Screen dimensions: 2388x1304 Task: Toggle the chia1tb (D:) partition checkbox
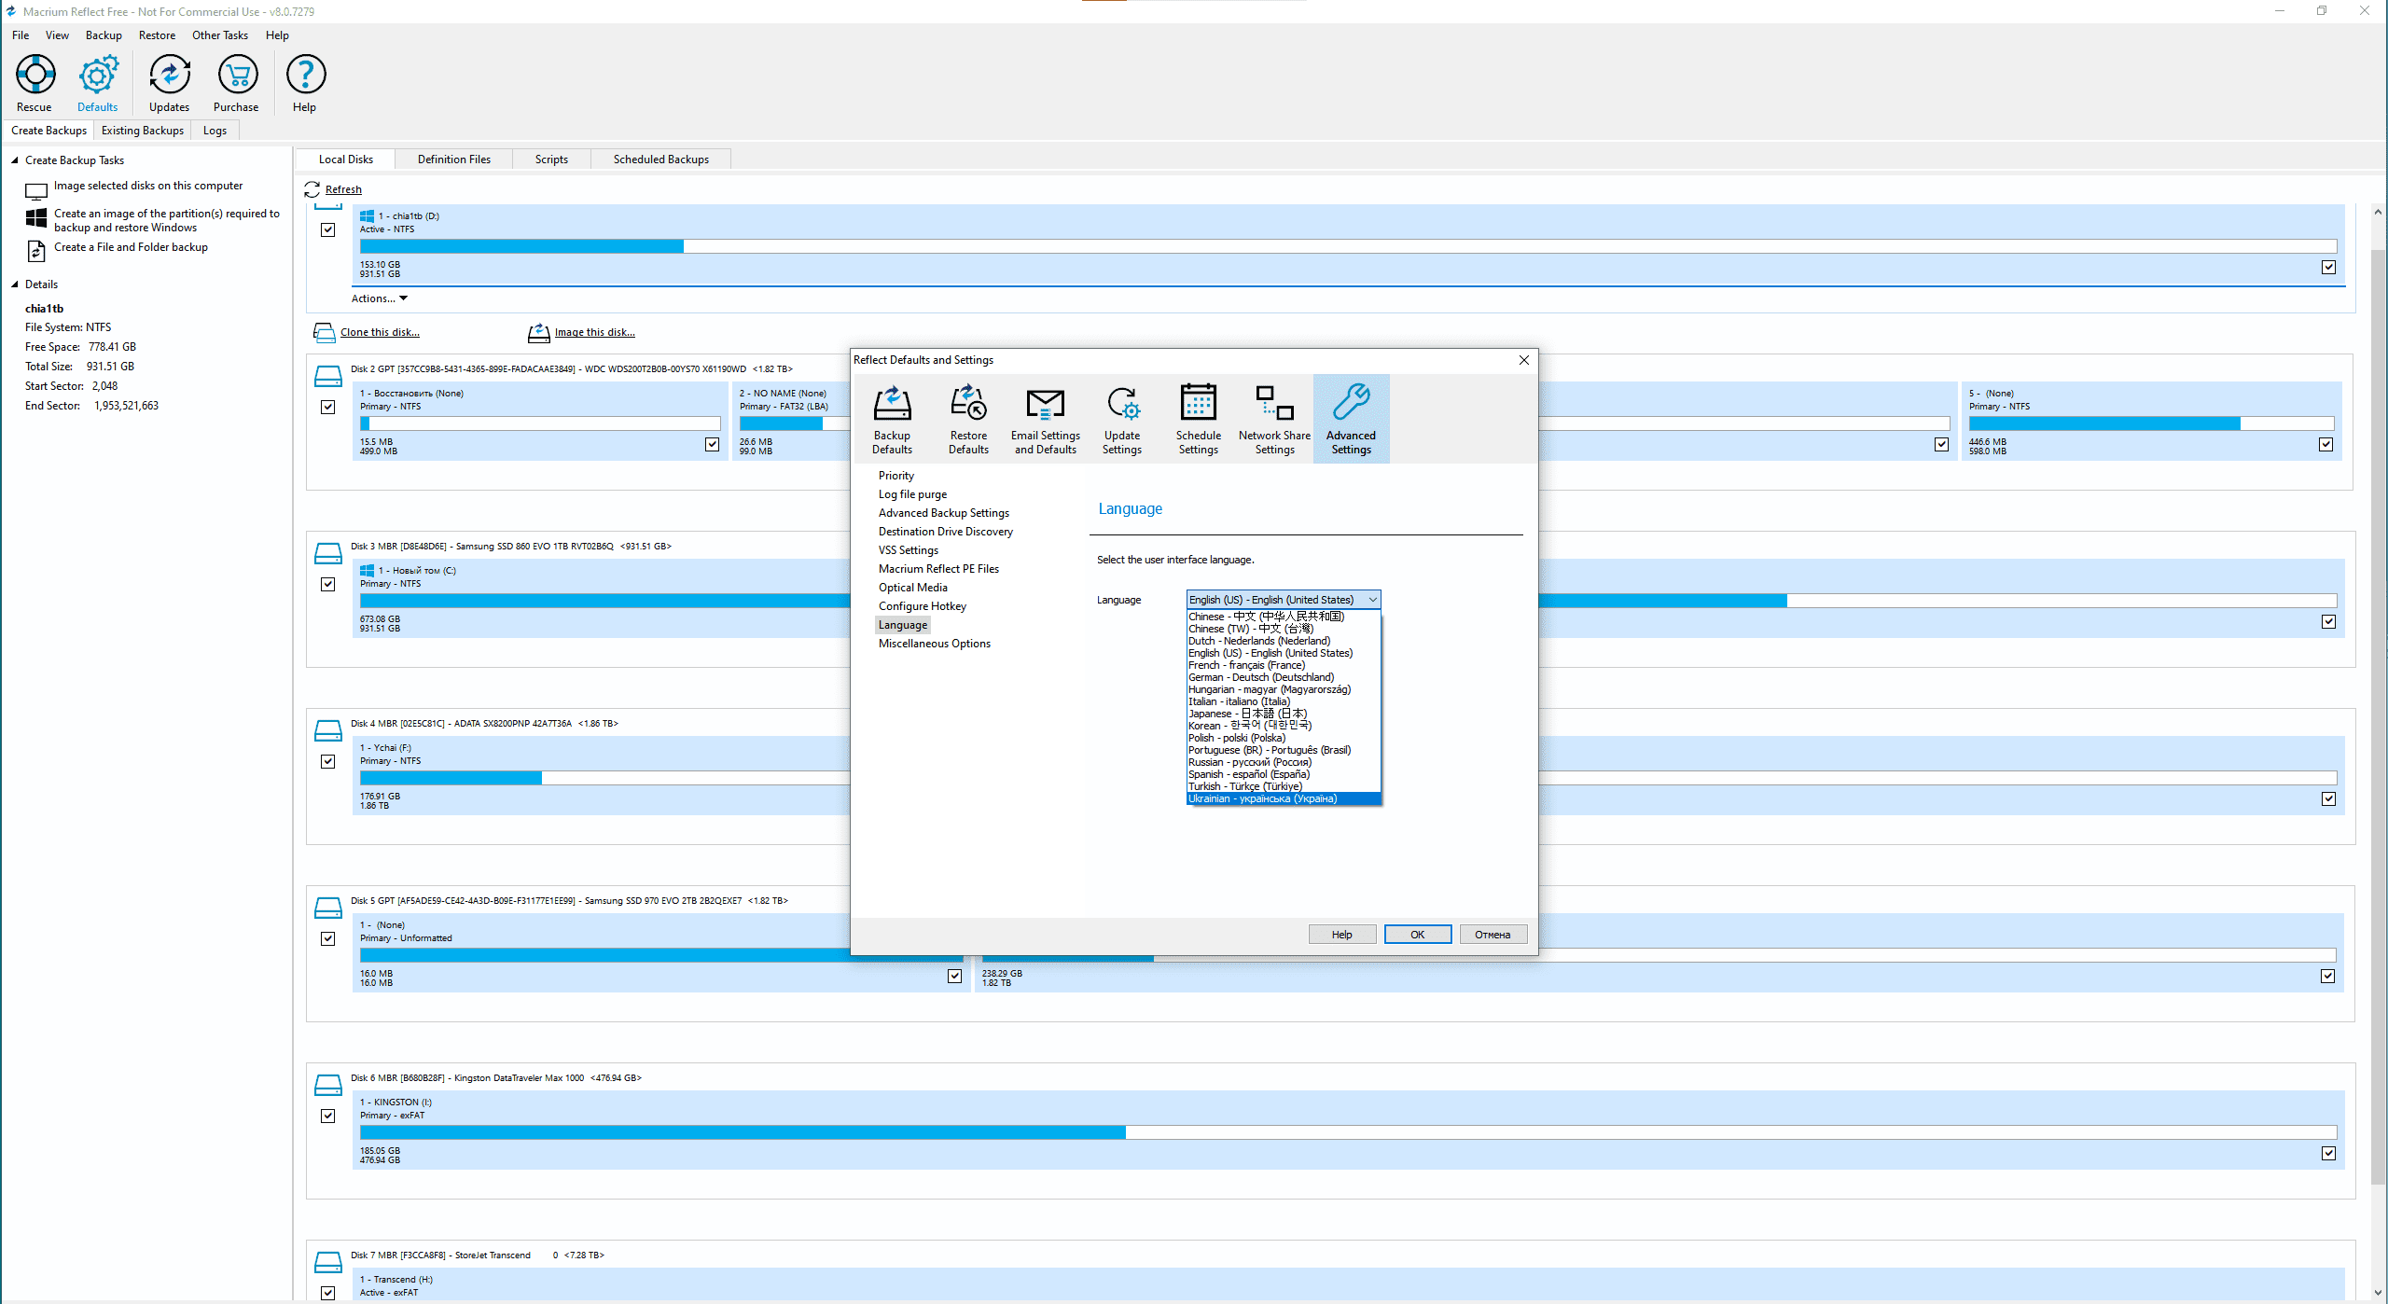(x=2328, y=267)
